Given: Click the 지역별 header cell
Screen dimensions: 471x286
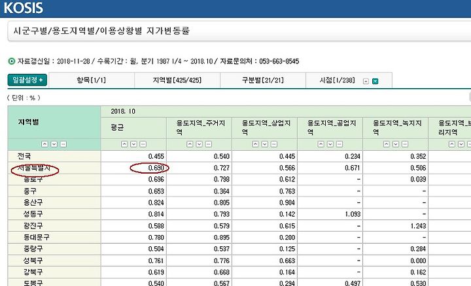Looking at the screenshot, I should point(54,122).
